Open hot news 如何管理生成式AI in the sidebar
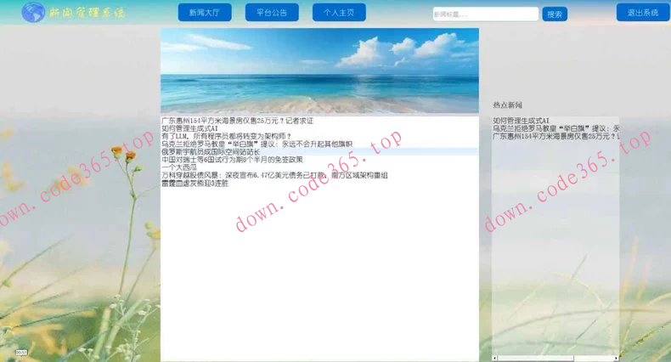Viewport: 671px width, 362px height. [521, 122]
